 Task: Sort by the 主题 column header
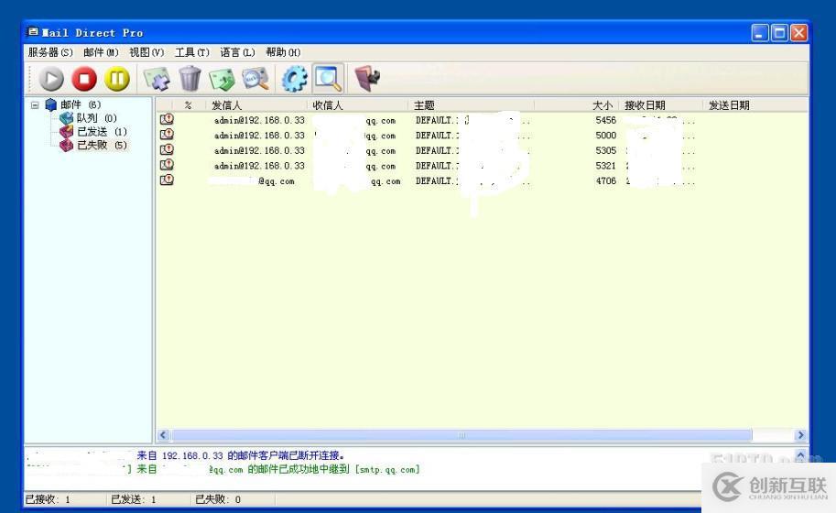click(x=472, y=105)
